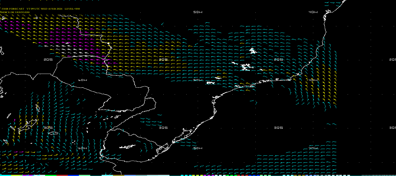Click the 50W label below 30S line
Screen dimensions: 396x176
click(x=198, y=148)
